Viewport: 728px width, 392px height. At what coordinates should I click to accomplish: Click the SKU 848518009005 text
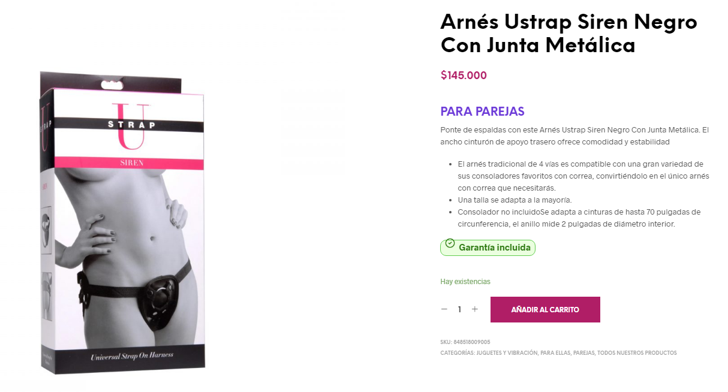(x=465, y=342)
